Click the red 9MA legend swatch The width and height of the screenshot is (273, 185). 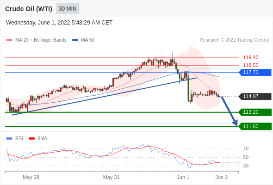tap(31, 139)
